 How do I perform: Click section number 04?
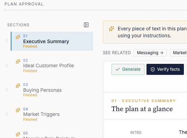(26, 109)
